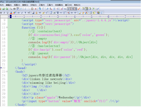Click the red X Delete icon
This screenshot has height=107, width=141.
pyautogui.click(x=36, y=9)
